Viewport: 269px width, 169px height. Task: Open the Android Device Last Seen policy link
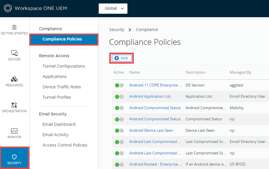[151, 130]
